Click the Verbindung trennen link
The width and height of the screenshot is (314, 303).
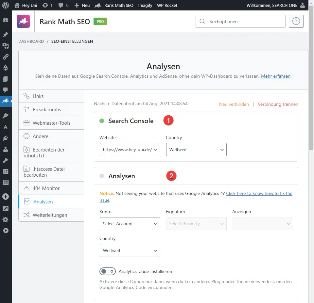278,104
